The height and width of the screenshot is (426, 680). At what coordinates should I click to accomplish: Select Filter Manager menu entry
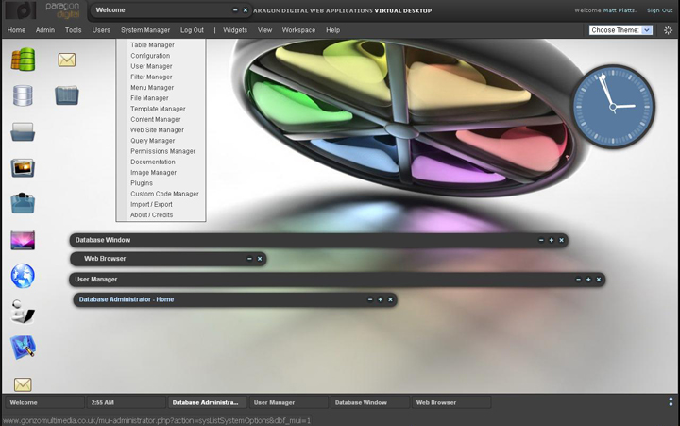point(151,77)
